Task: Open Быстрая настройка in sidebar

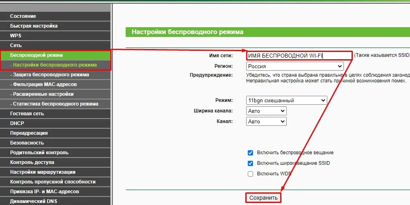Action: [55, 26]
